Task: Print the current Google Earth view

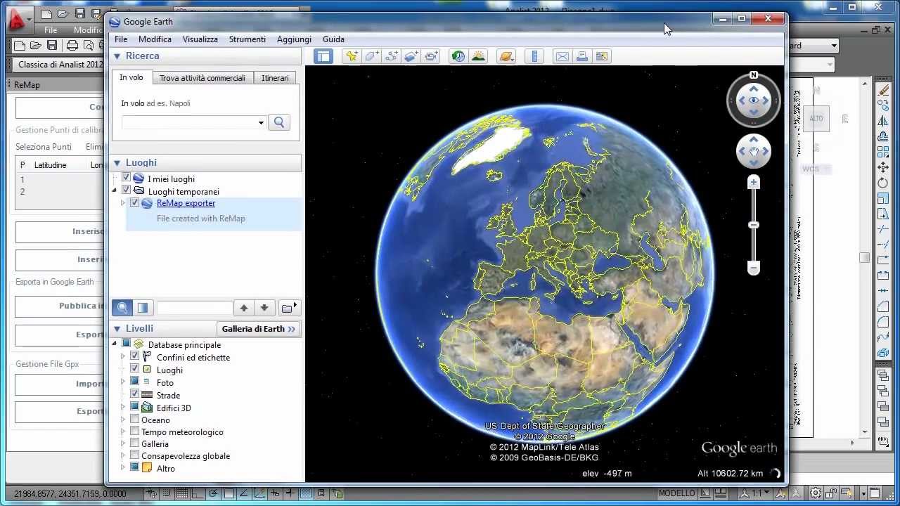Action: pos(581,56)
